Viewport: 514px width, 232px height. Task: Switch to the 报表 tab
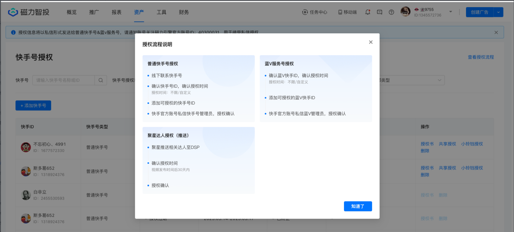[x=116, y=12]
